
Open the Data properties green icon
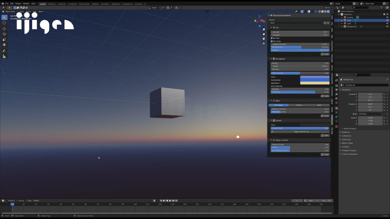[336, 121]
